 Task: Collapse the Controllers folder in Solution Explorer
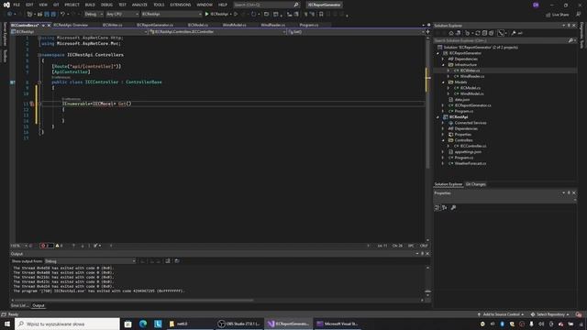(444, 140)
